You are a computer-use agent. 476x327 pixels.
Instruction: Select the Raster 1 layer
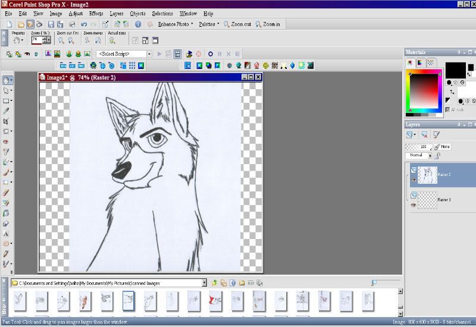(443, 200)
